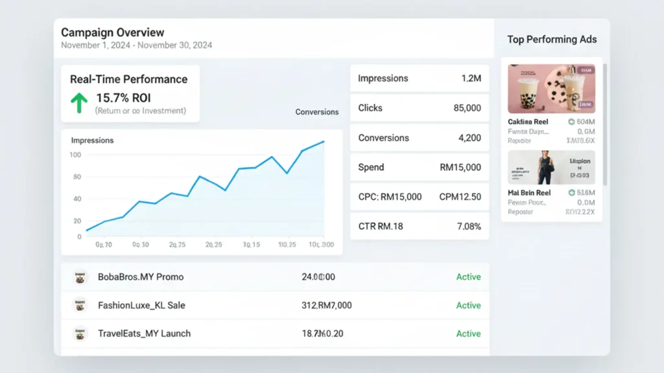The height and width of the screenshot is (373, 664).
Task: Select the Clicks 85,000 metric card
Action: (420, 108)
